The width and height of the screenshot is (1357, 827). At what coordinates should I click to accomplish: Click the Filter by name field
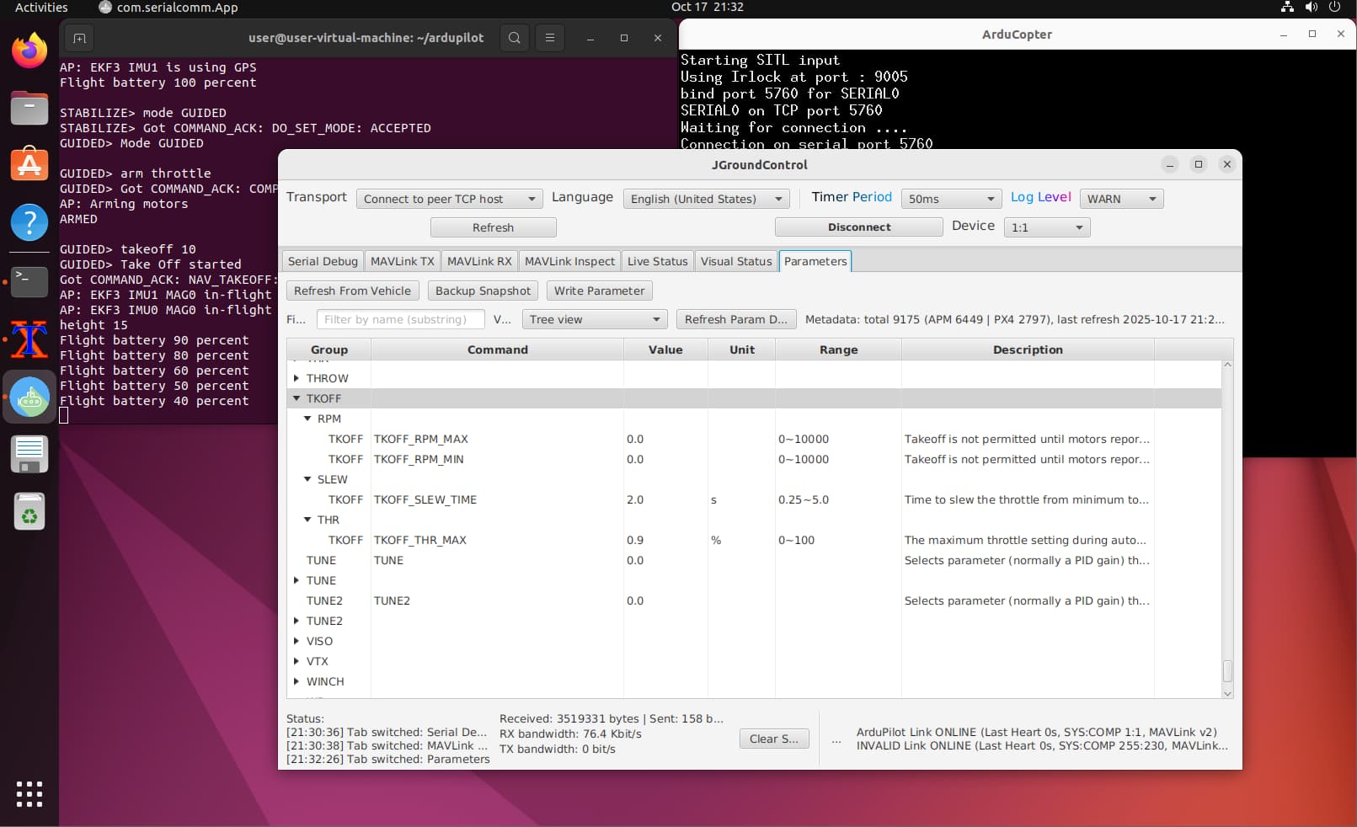pyautogui.click(x=401, y=320)
